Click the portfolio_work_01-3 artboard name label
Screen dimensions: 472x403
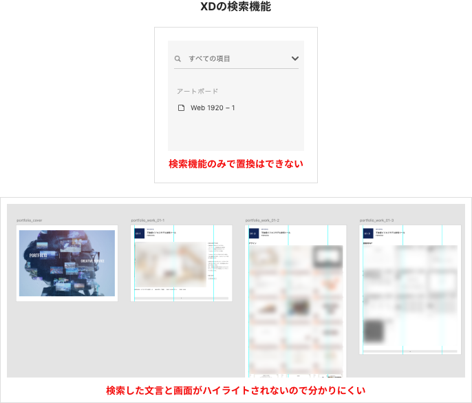pyautogui.click(x=376, y=220)
